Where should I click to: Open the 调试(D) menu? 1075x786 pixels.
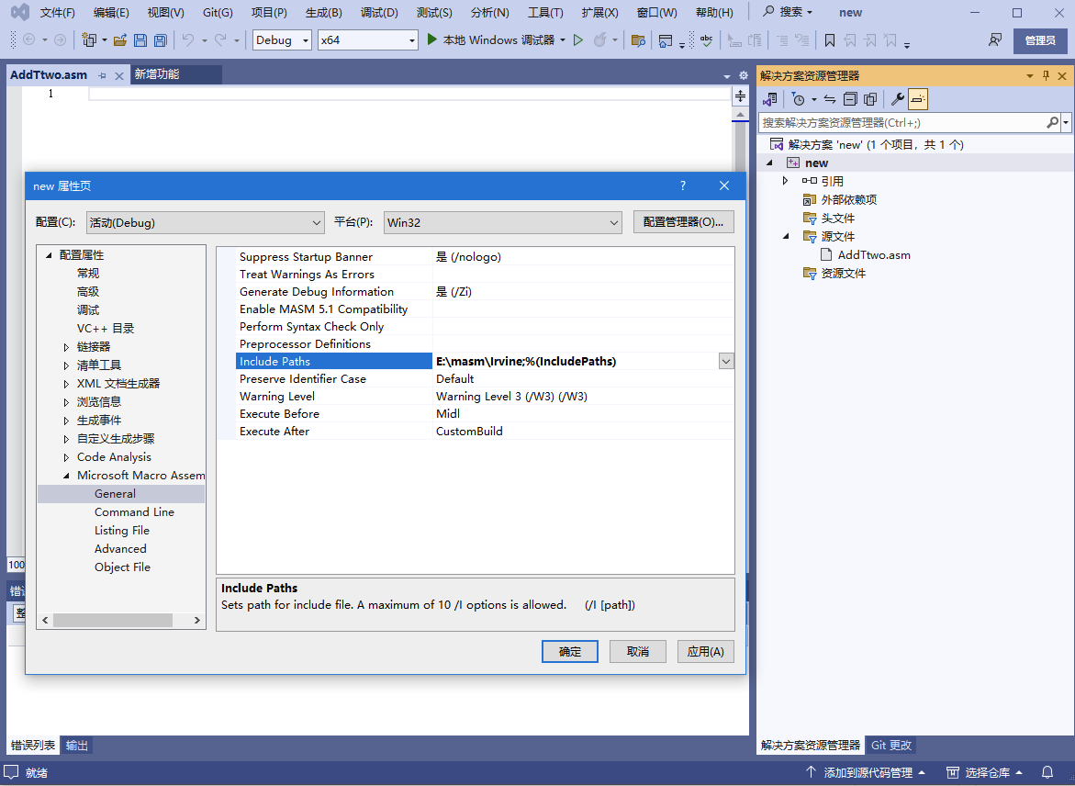pyautogui.click(x=379, y=12)
